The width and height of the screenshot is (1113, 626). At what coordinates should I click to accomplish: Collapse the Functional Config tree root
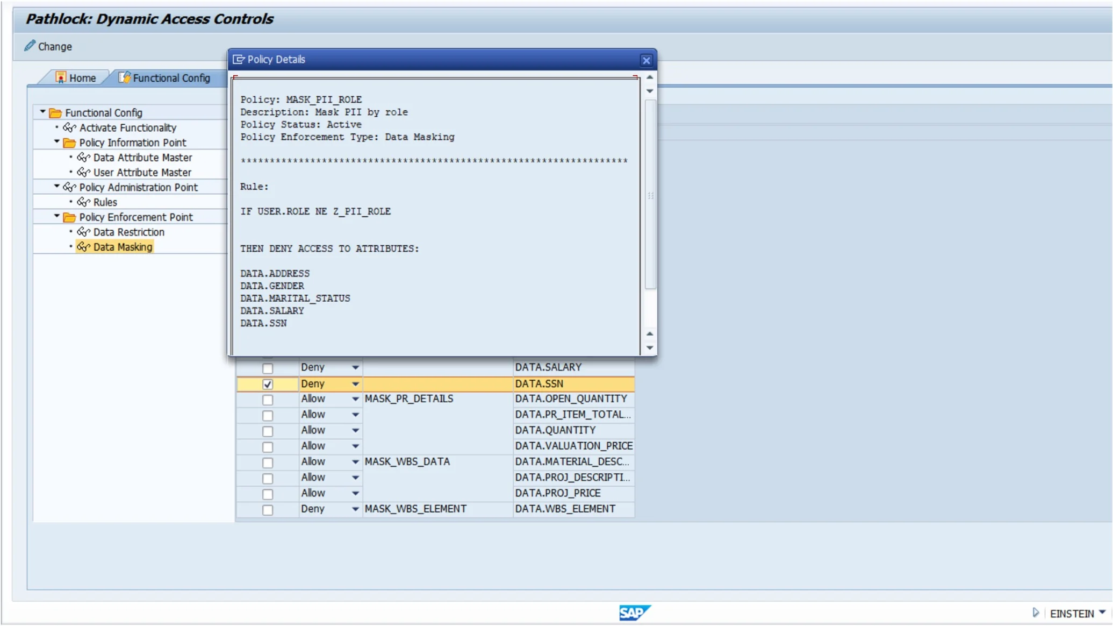pos(42,112)
